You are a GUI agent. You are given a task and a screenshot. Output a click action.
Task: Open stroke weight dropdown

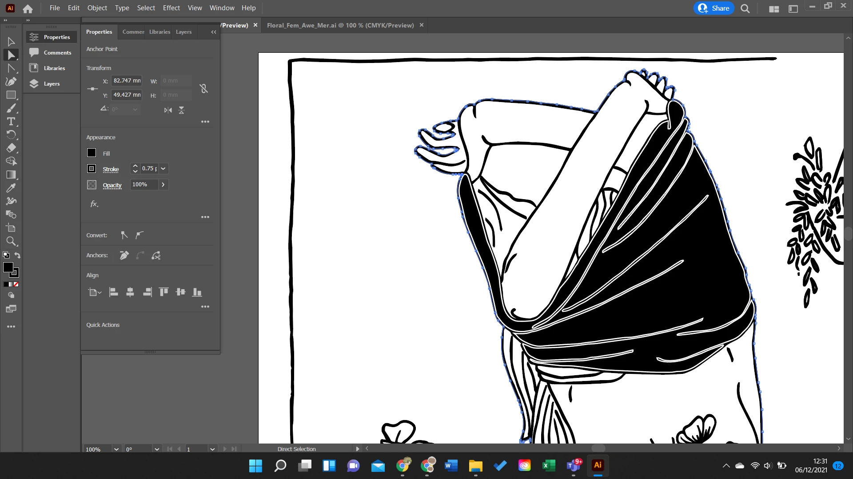pos(163,169)
